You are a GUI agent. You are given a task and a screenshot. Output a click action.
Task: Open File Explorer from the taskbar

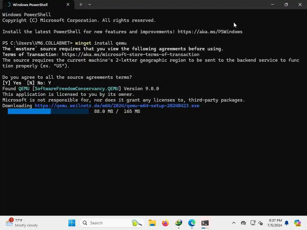(152, 223)
